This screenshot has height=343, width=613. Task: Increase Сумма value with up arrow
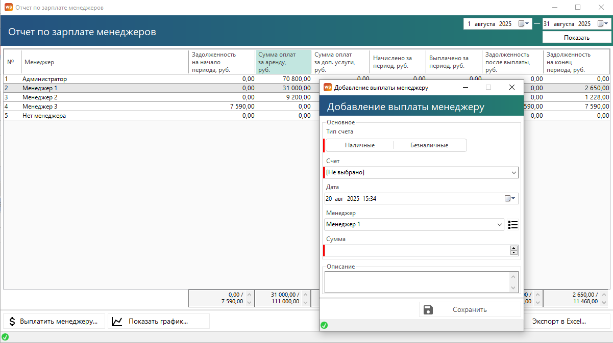tap(514, 248)
